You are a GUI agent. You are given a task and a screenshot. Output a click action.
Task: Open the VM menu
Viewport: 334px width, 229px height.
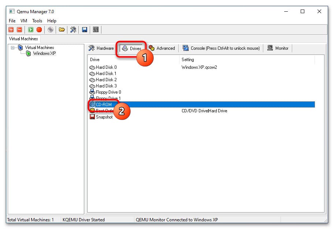[x=24, y=21]
